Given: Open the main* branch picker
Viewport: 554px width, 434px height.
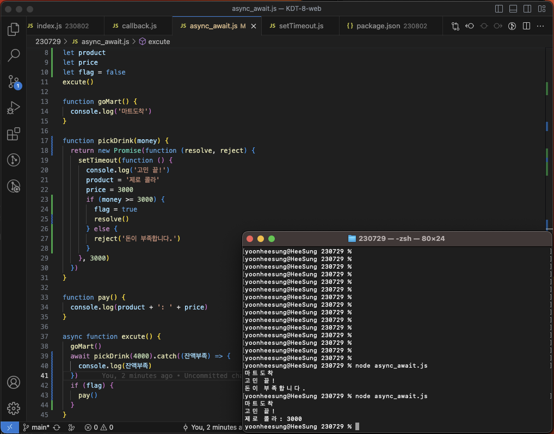Looking at the screenshot, I should tap(36, 427).
